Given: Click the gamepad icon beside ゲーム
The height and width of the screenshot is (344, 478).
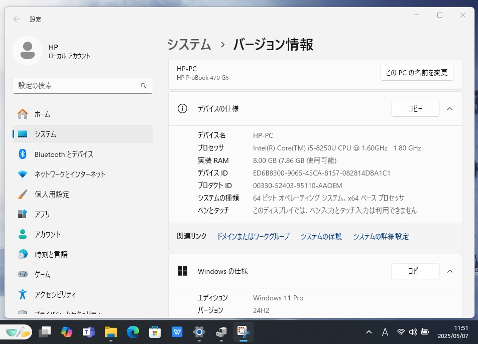Looking at the screenshot, I should tap(23, 274).
